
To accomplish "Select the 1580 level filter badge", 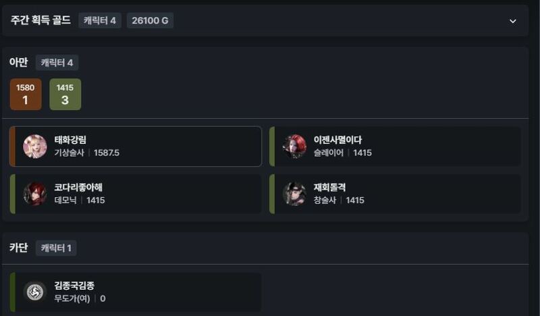I will 26,95.
